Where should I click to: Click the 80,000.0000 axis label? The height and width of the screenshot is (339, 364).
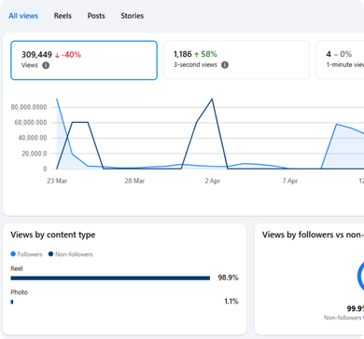(x=29, y=107)
